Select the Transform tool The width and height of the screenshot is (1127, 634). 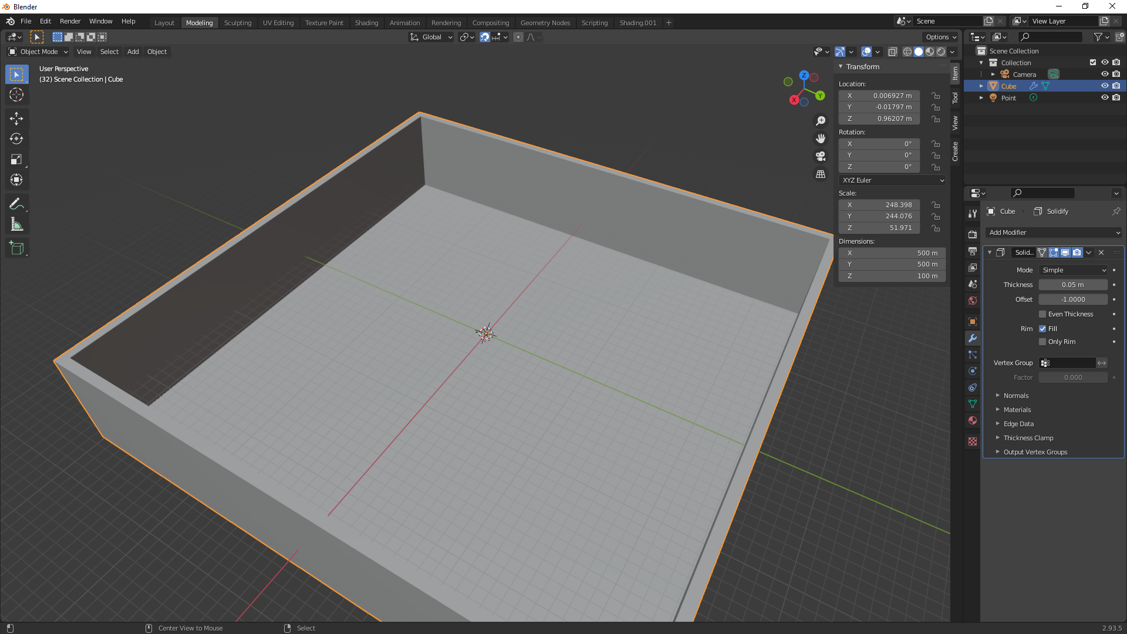[x=16, y=180]
